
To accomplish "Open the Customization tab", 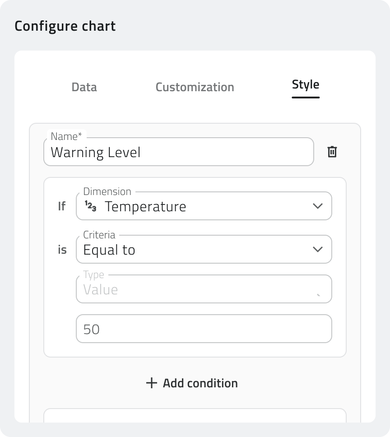I will coord(195,87).
